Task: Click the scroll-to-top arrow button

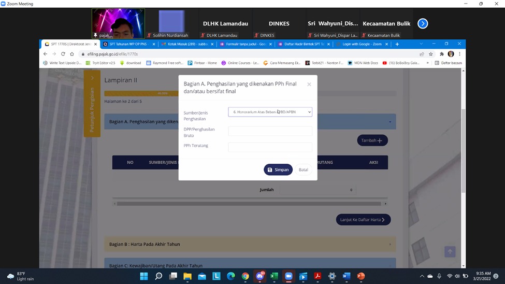Action: (x=450, y=251)
